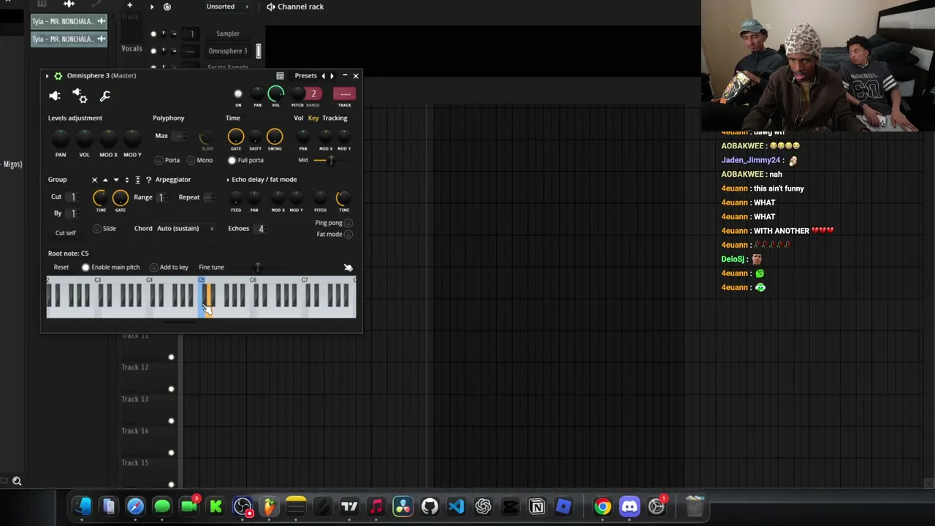
Task: Switch to the Vol tracking tab
Action: (x=298, y=118)
